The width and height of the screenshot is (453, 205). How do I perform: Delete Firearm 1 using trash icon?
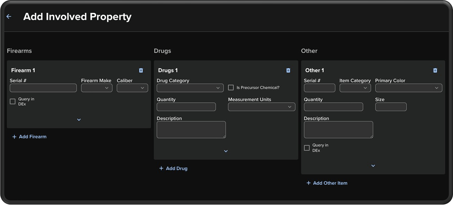(x=141, y=70)
